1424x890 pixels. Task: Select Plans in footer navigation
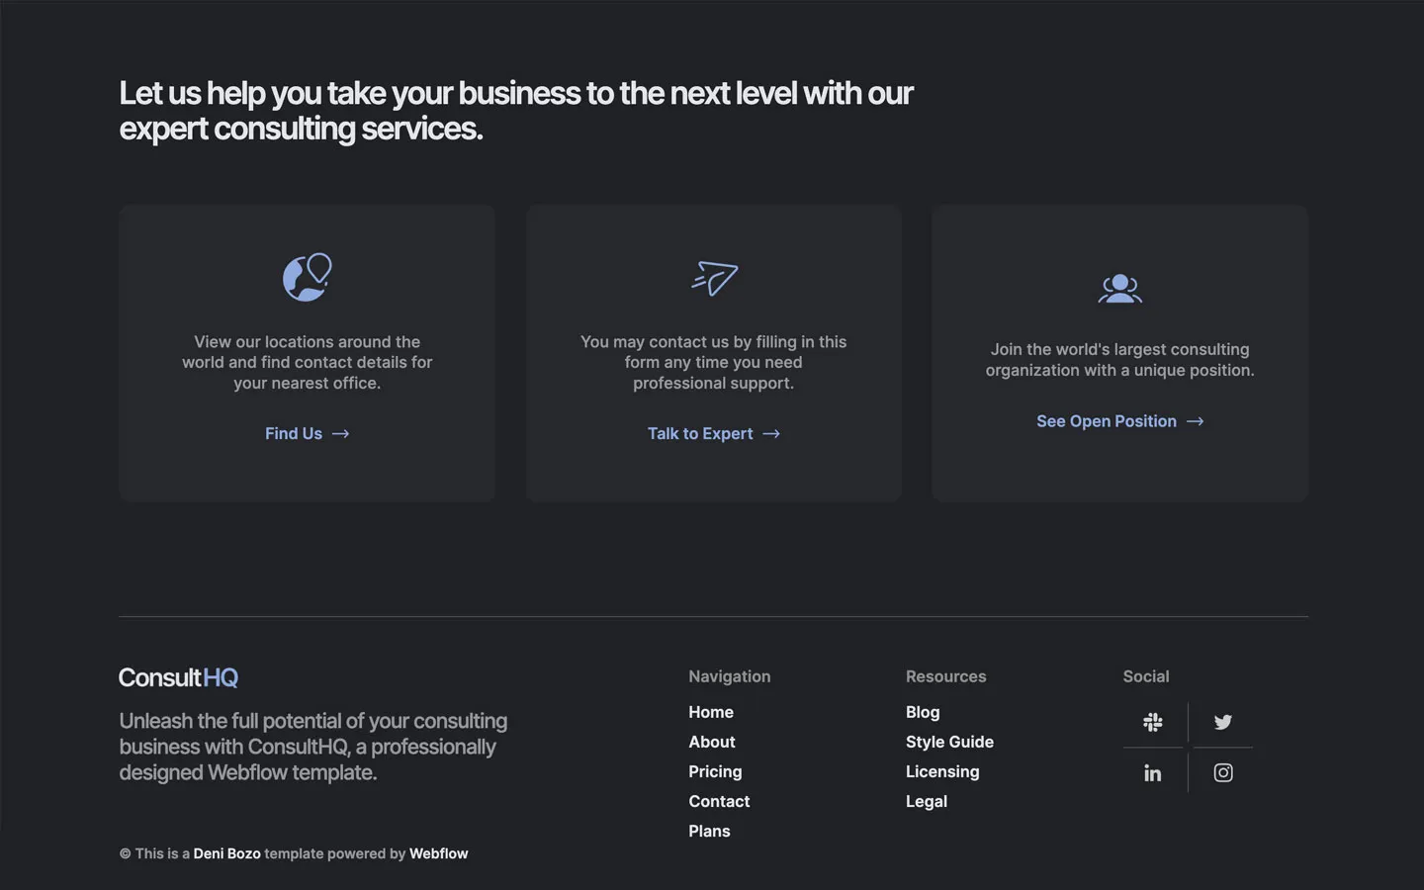(x=709, y=831)
